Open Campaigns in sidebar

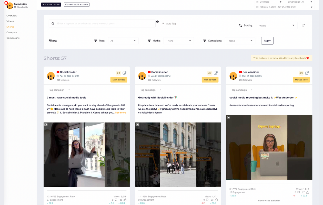pyautogui.click(x=13, y=38)
